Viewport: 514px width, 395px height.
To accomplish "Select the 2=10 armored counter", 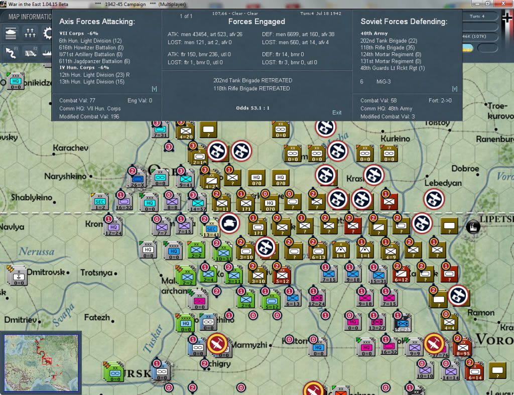I will 199,157.
